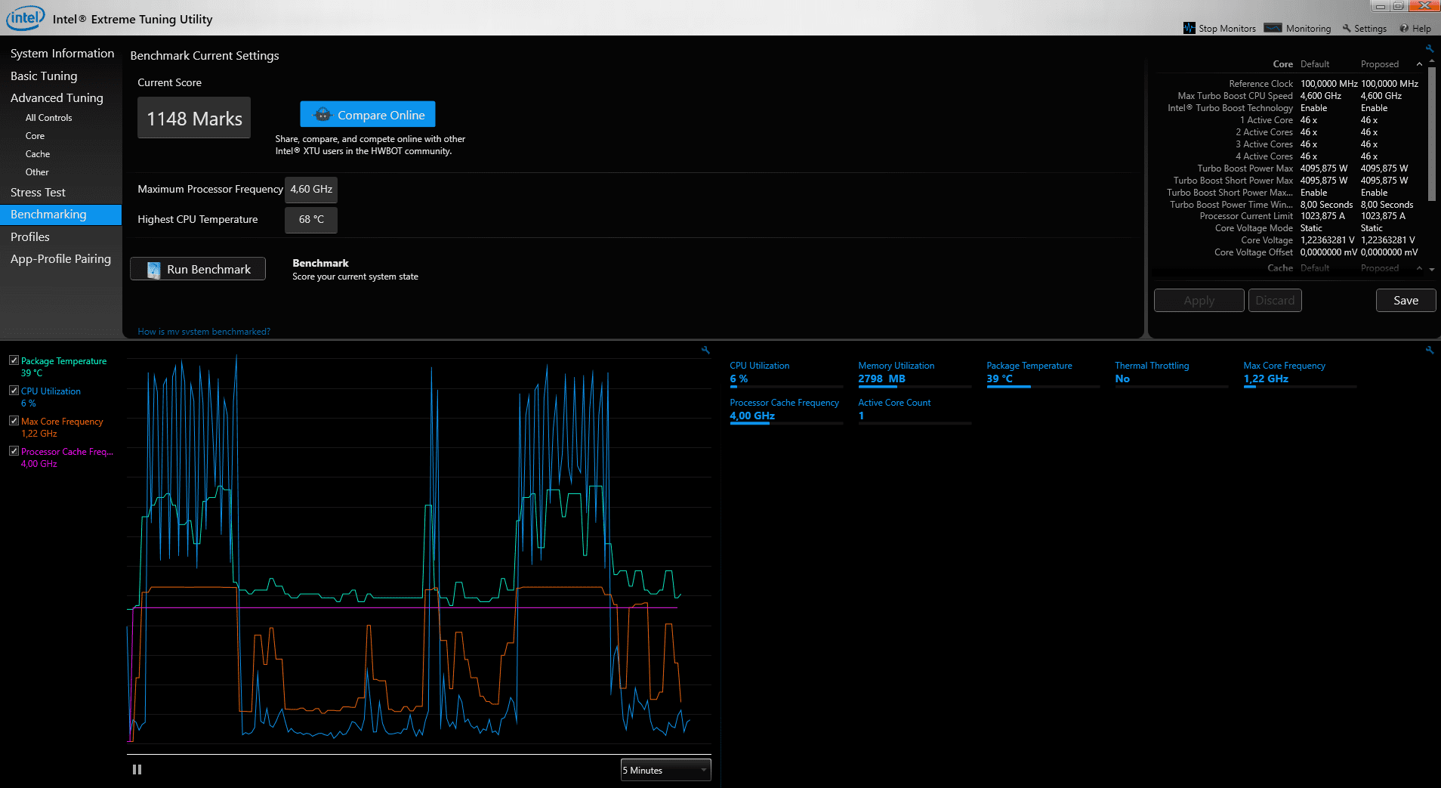Image resolution: width=1441 pixels, height=788 pixels.
Task: Collapse the Core settings section
Action: coord(1419,64)
